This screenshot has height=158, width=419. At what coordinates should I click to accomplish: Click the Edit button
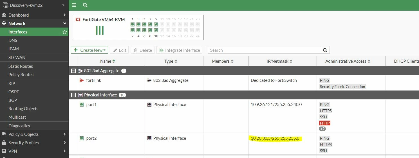pyautogui.click(x=119, y=50)
